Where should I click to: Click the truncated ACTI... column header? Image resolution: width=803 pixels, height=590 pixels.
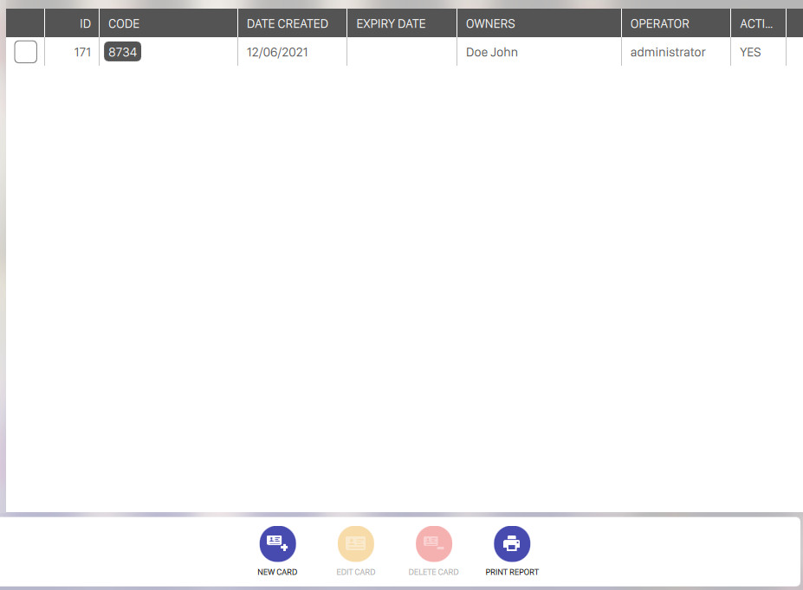pos(755,23)
